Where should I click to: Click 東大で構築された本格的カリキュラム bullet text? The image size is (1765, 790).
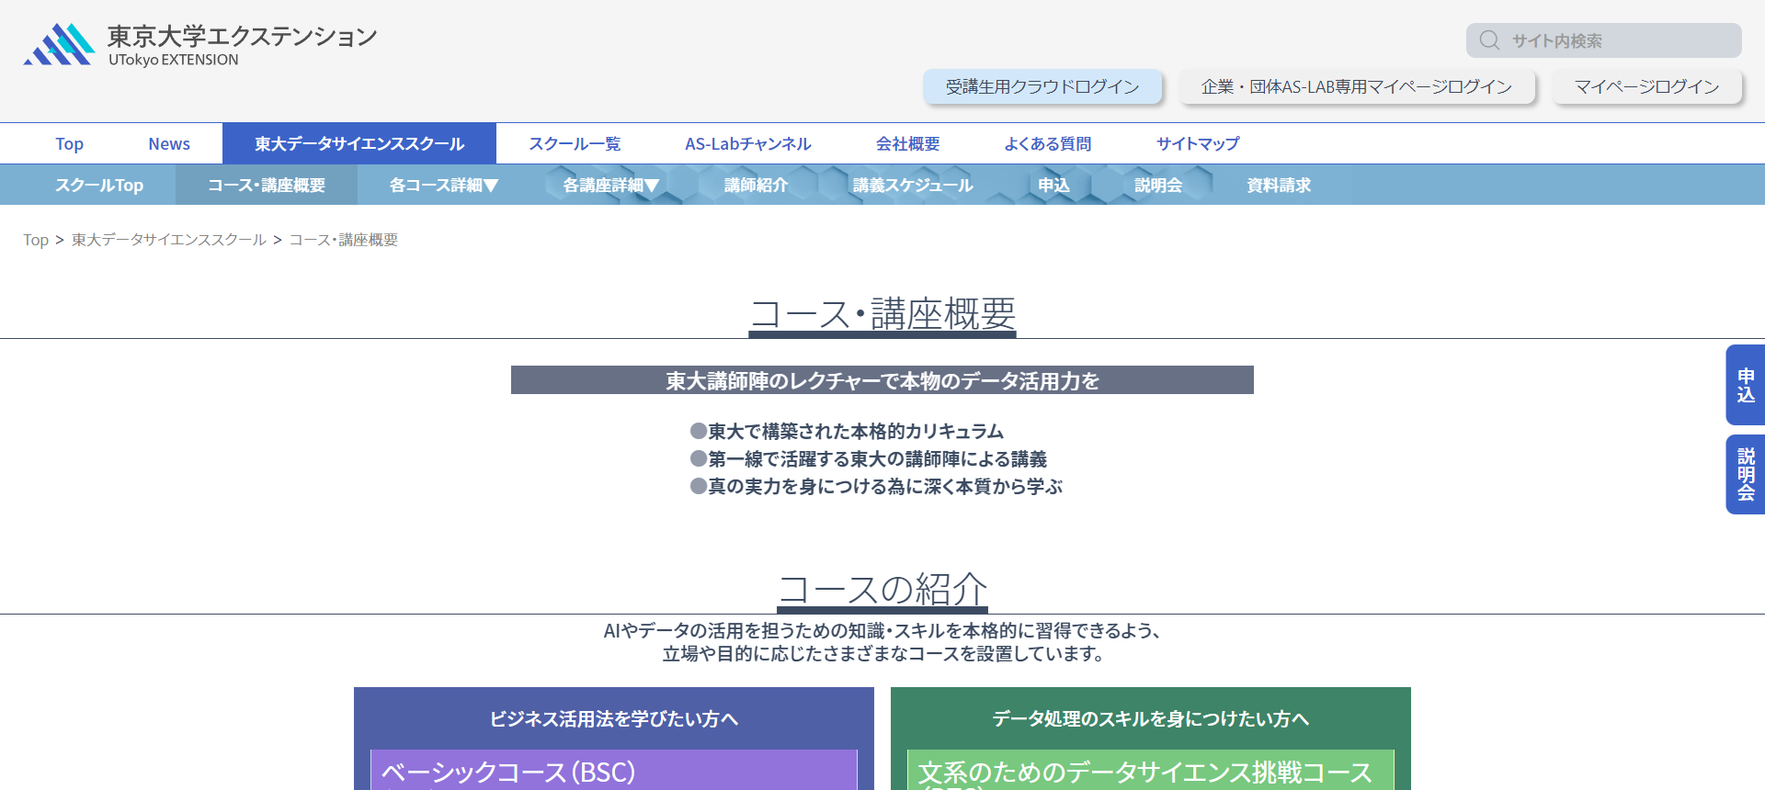[856, 431]
